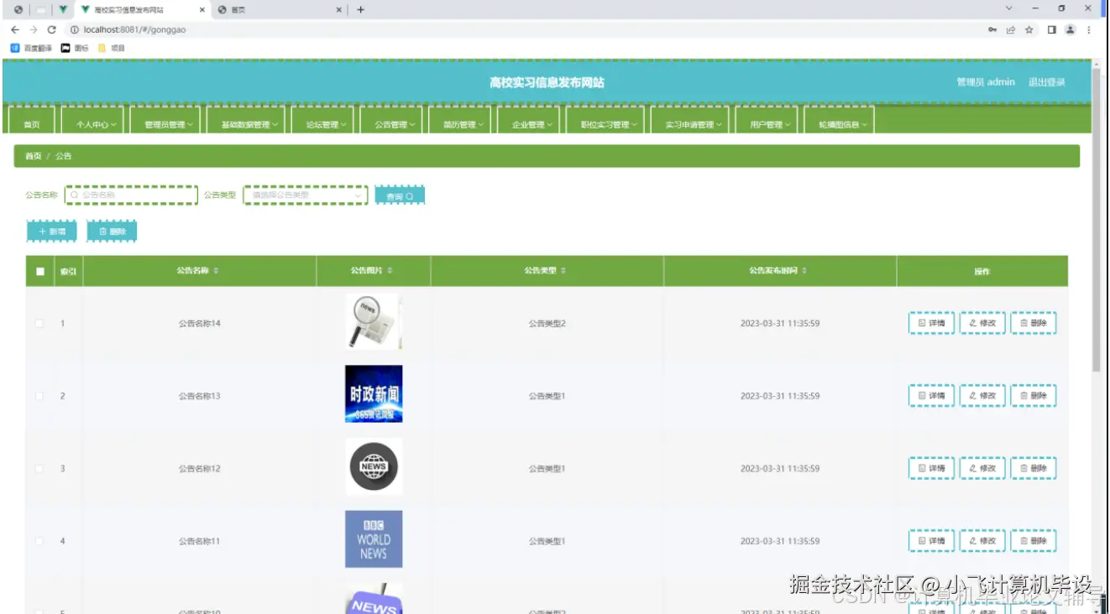Reload the page with the refresh icon
Image resolution: width=1110 pixels, height=614 pixels.
[52, 29]
